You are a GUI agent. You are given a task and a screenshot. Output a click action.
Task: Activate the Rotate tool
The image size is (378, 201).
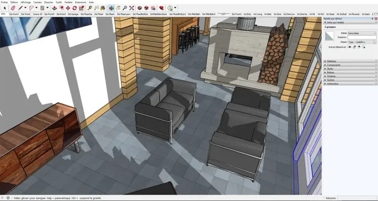[x=75, y=8]
